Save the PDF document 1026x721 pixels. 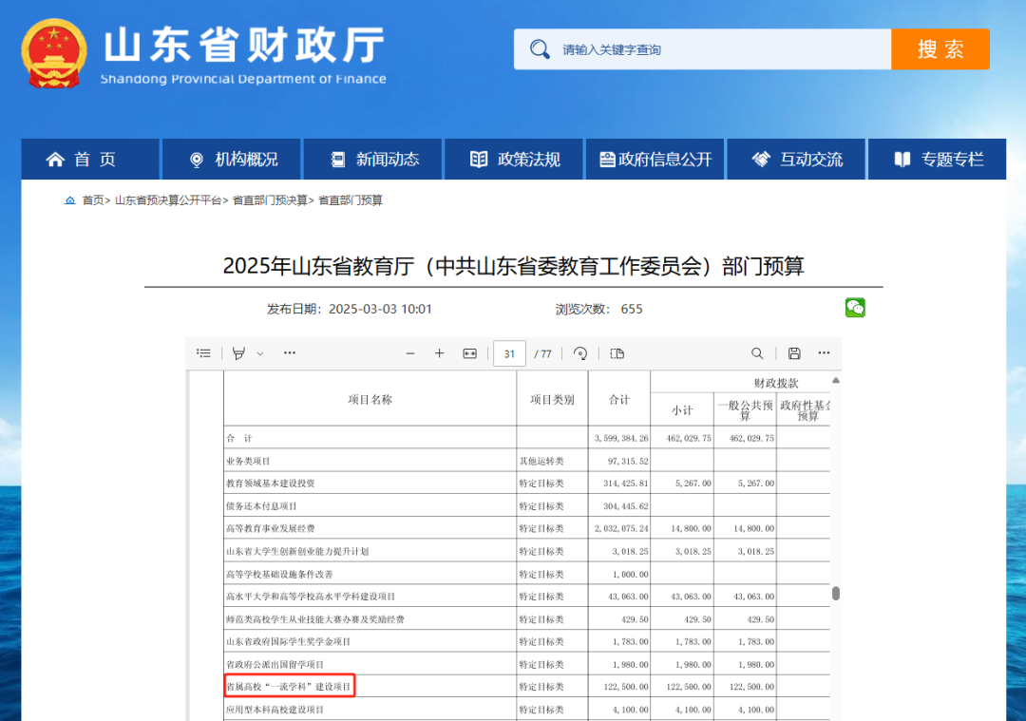coord(793,352)
